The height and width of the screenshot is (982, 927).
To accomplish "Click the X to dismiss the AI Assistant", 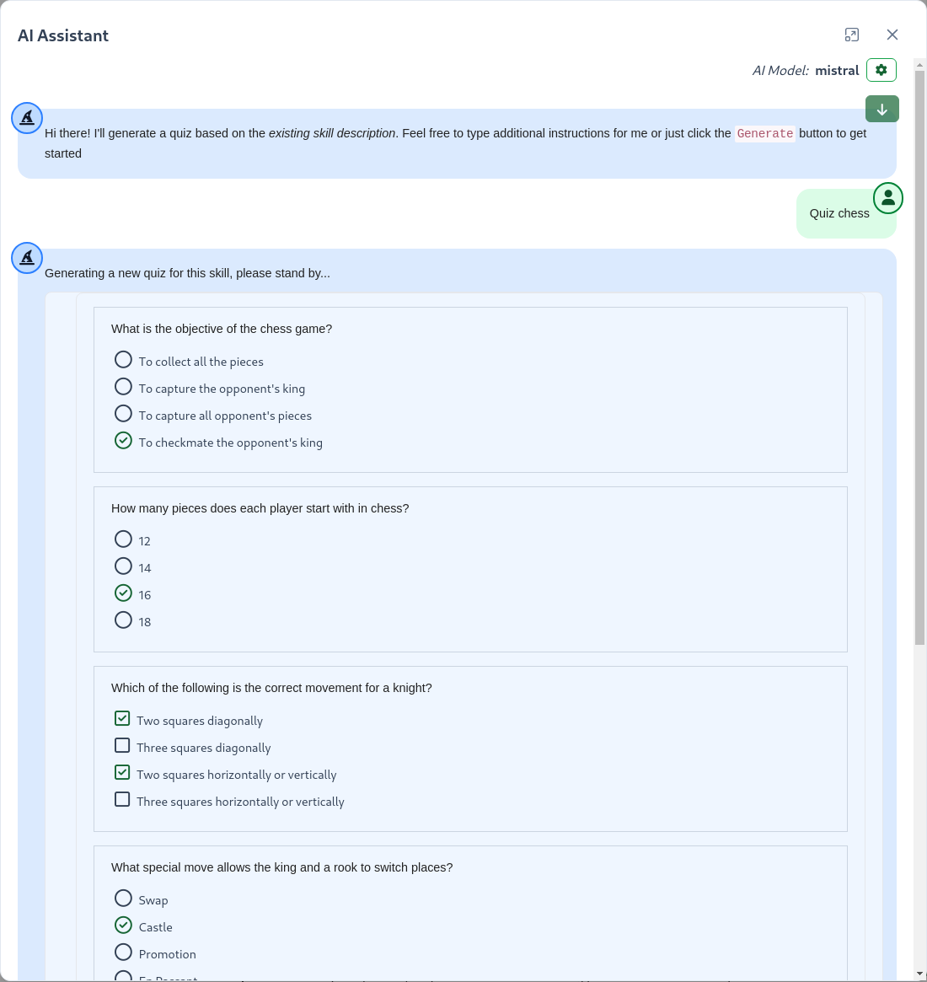I will point(892,35).
